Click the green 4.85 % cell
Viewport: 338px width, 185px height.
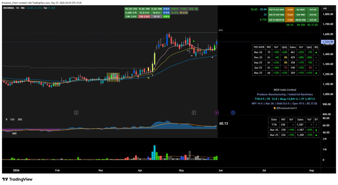pos(167,17)
